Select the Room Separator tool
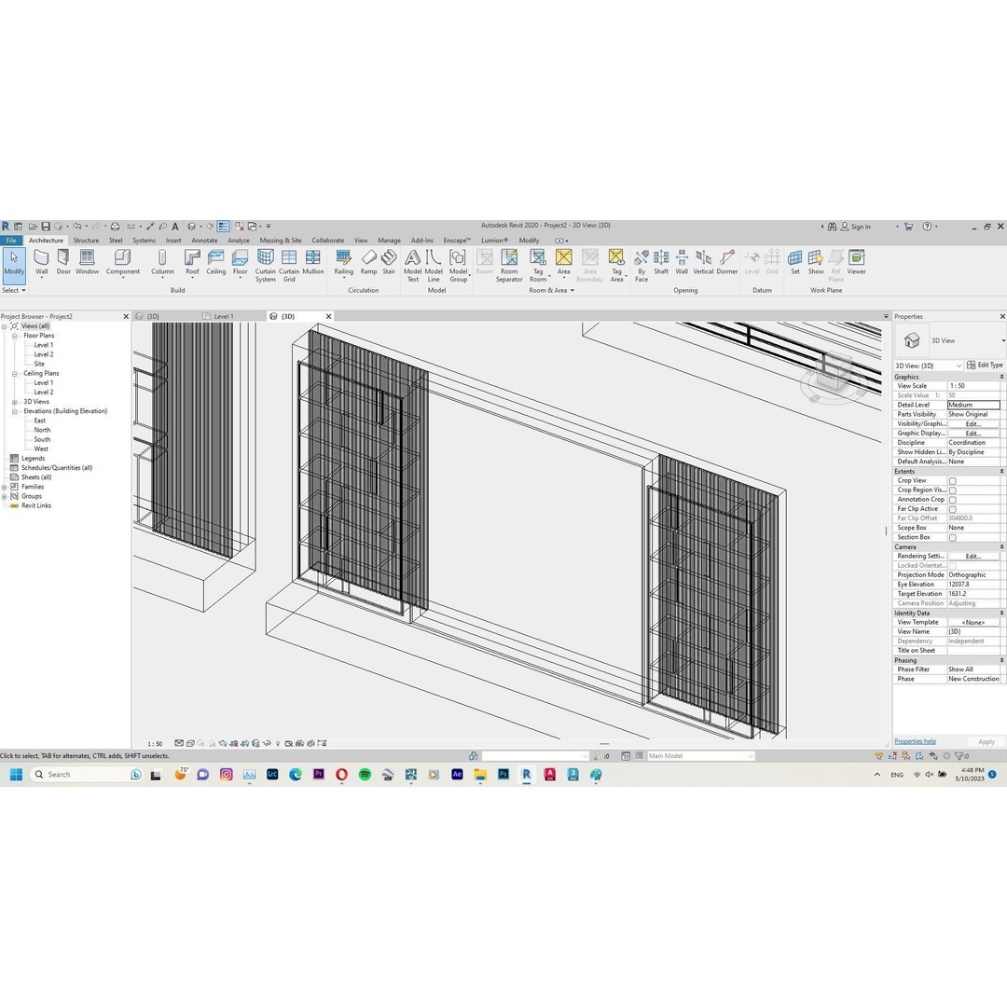Screen dimensions: 1007x1007 tap(509, 265)
